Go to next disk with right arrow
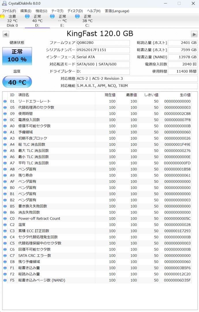 [194, 34]
